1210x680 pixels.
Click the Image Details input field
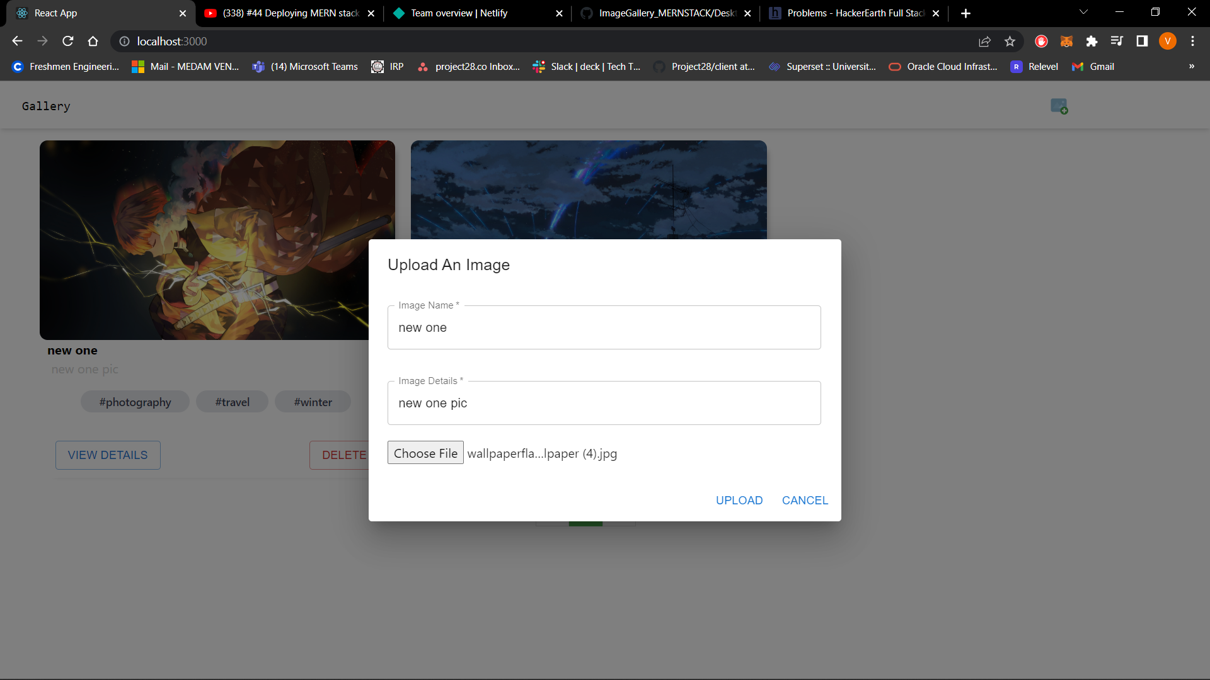[x=604, y=403]
